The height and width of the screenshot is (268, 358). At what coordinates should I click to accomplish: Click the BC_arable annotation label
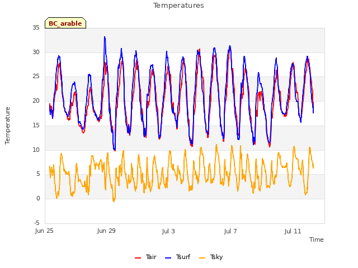coord(65,23)
